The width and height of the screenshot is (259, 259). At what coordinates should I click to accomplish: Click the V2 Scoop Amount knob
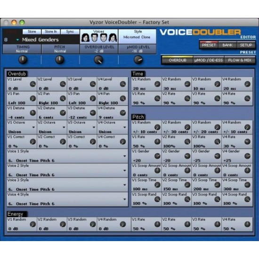point(187,170)
